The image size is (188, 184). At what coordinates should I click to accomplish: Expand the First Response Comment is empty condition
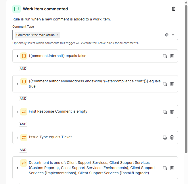tap(17, 112)
